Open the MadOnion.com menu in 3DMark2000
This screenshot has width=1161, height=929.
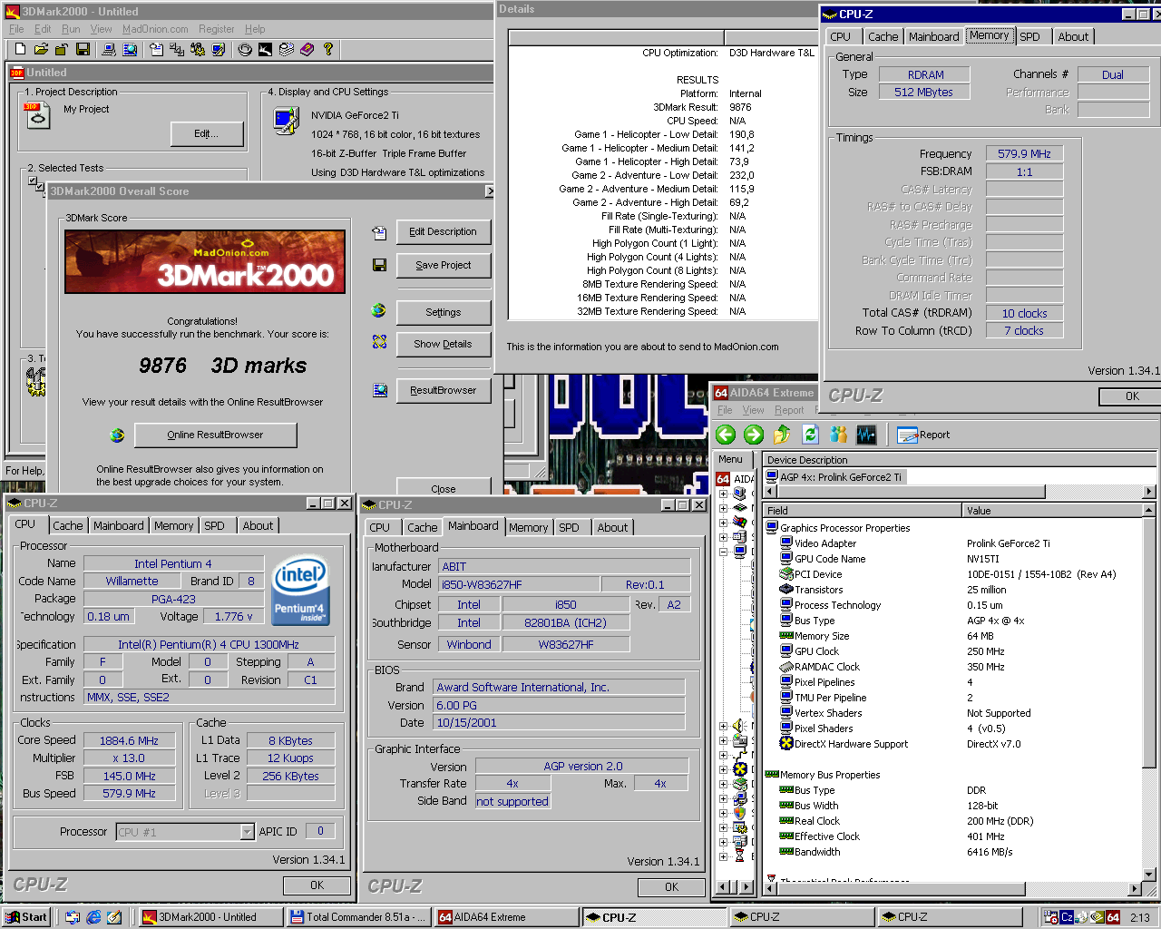coord(155,29)
